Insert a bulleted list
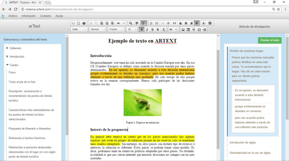Image resolution: width=289 pixels, height=161 pixels. pos(156,23)
